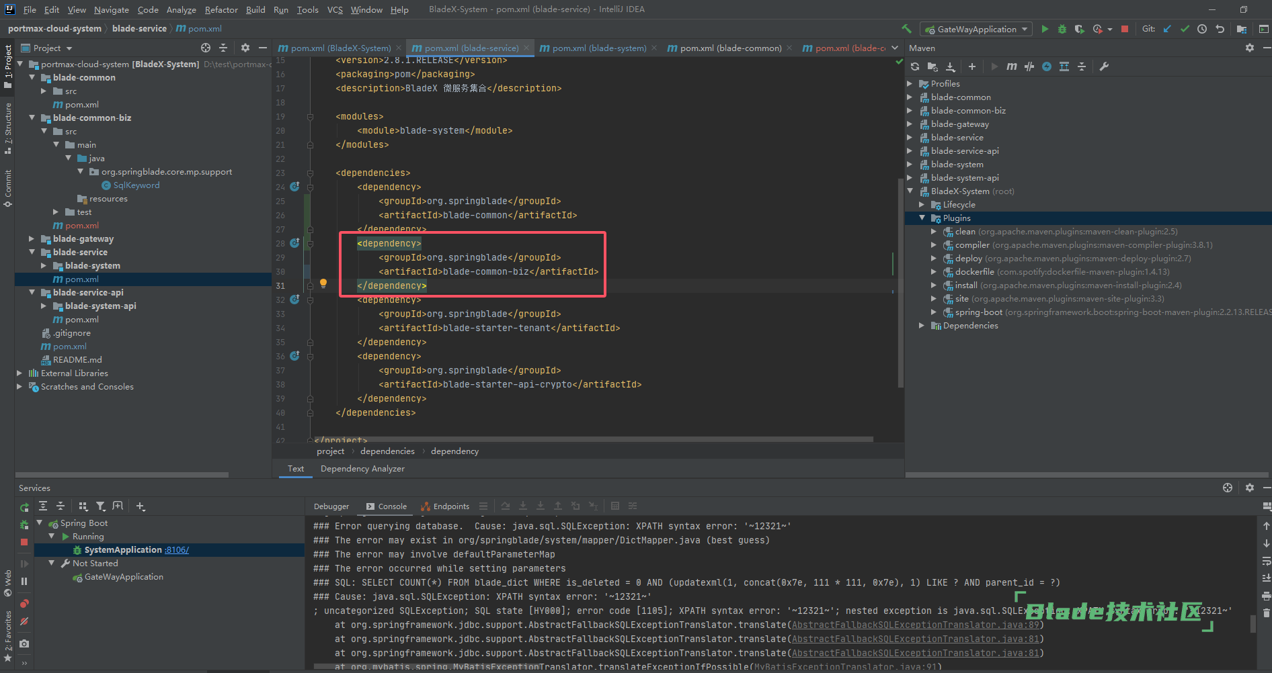Toggle mute breakpoints icon in Services
This screenshot has width=1272, height=673.
tap(24, 622)
